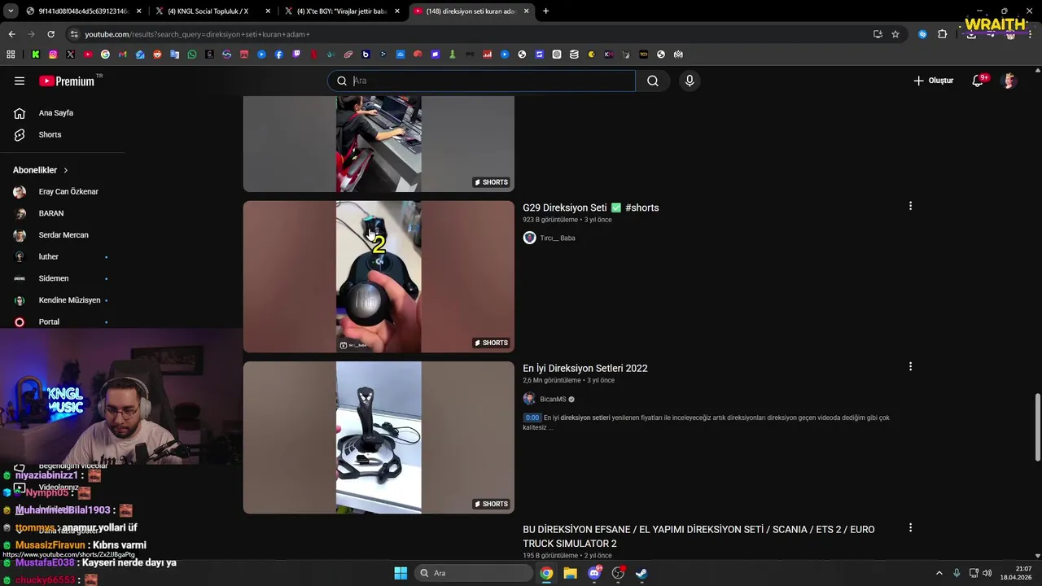
Task: Open Kendine Müzisyen subscription channel
Action: coord(69,300)
